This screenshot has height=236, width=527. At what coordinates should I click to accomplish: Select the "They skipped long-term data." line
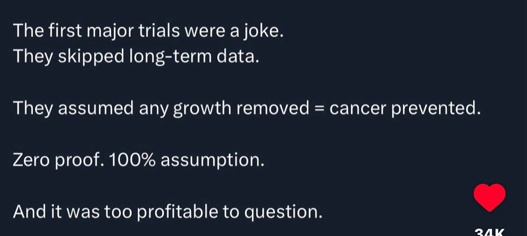[x=136, y=57]
